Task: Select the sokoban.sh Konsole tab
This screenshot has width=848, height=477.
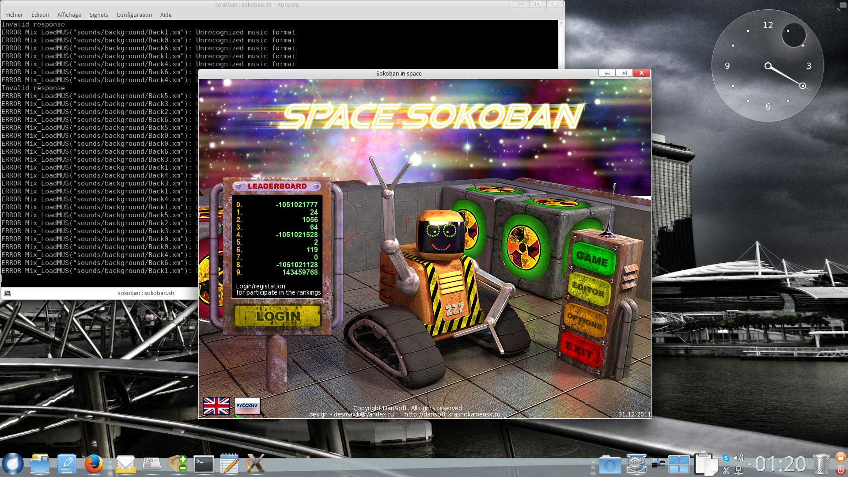Action: click(x=146, y=293)
